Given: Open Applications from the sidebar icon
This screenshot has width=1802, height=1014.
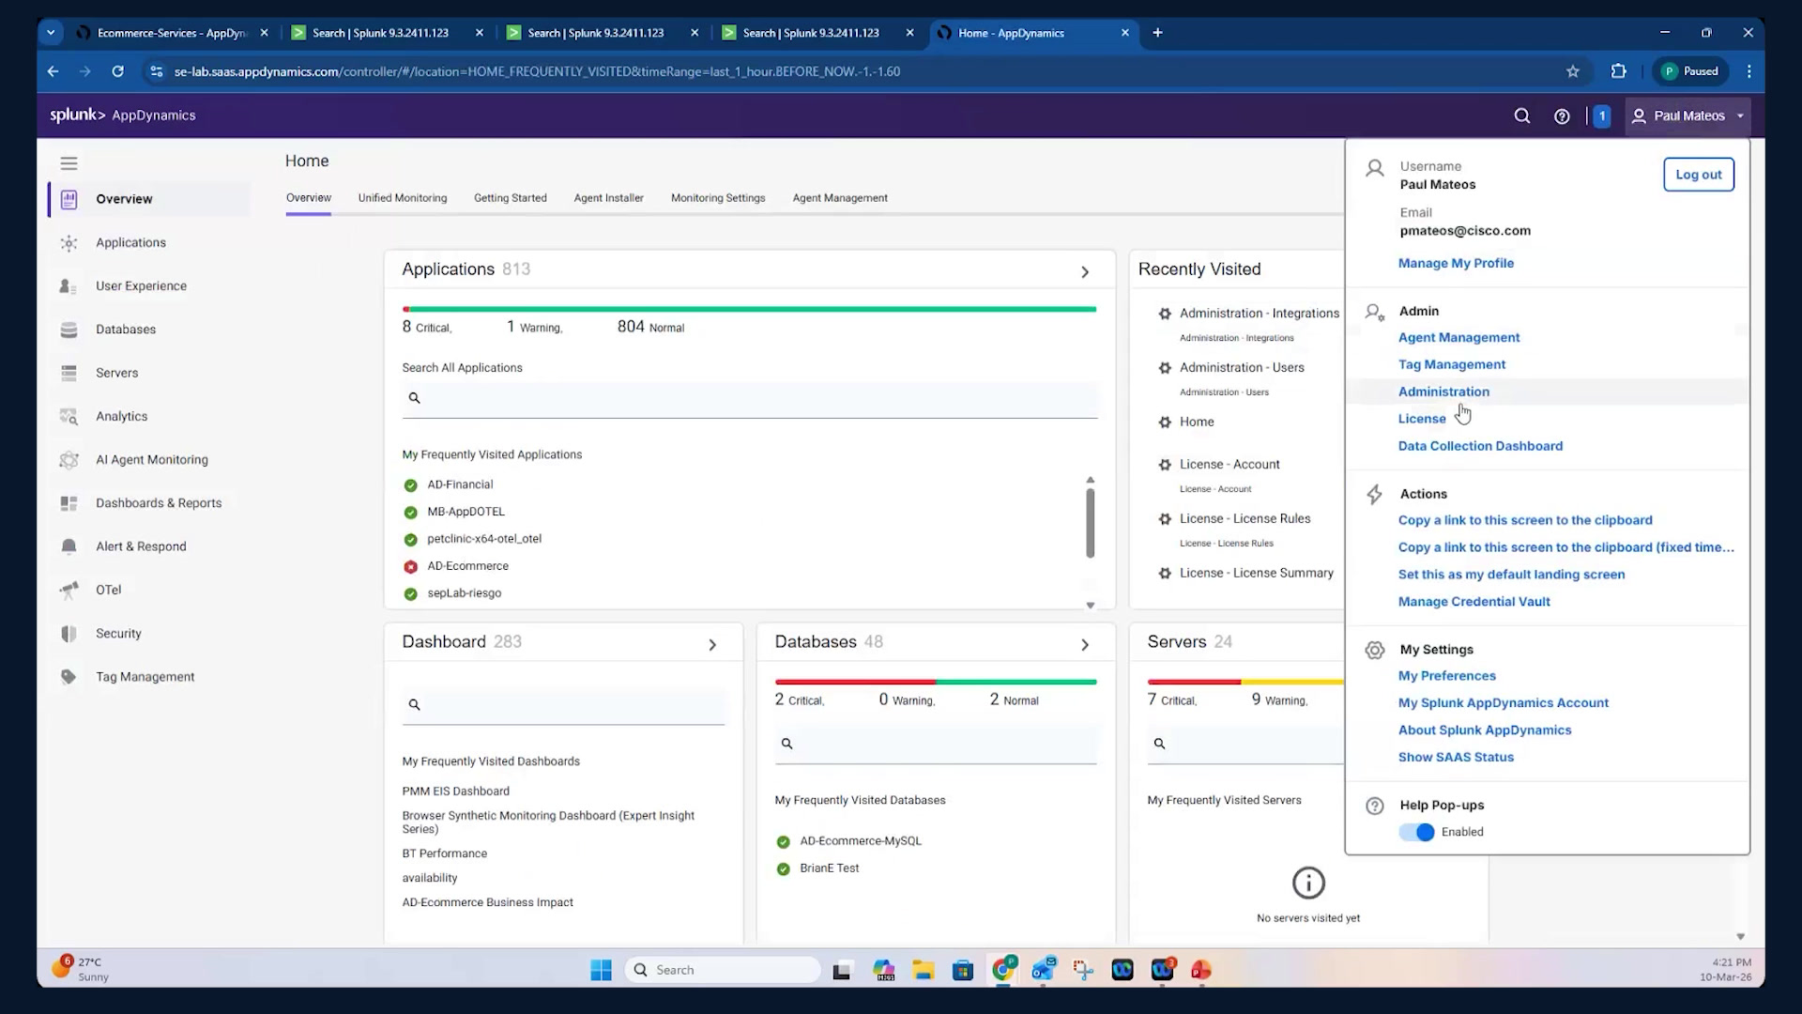Looking at the screenshot, I should click(x=69, y=243).
